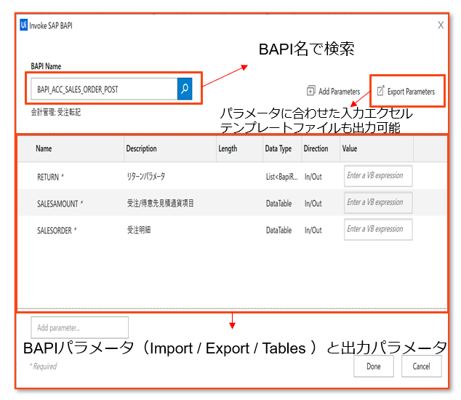Dismiss dialog with Cancel button
Image resolution: width=461 pixels, height=400 pixels.
point(421,366)
